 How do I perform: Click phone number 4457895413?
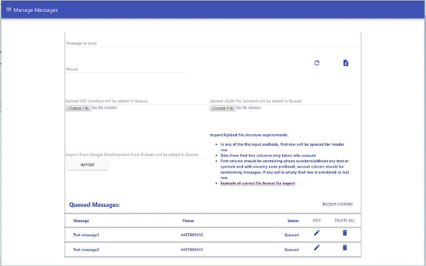point(192,249)
